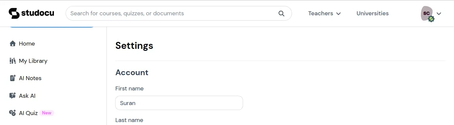Click the First name input field

coord(179,103)
